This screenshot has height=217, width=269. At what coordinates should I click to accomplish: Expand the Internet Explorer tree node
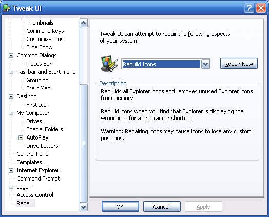(x=11, y=170)
